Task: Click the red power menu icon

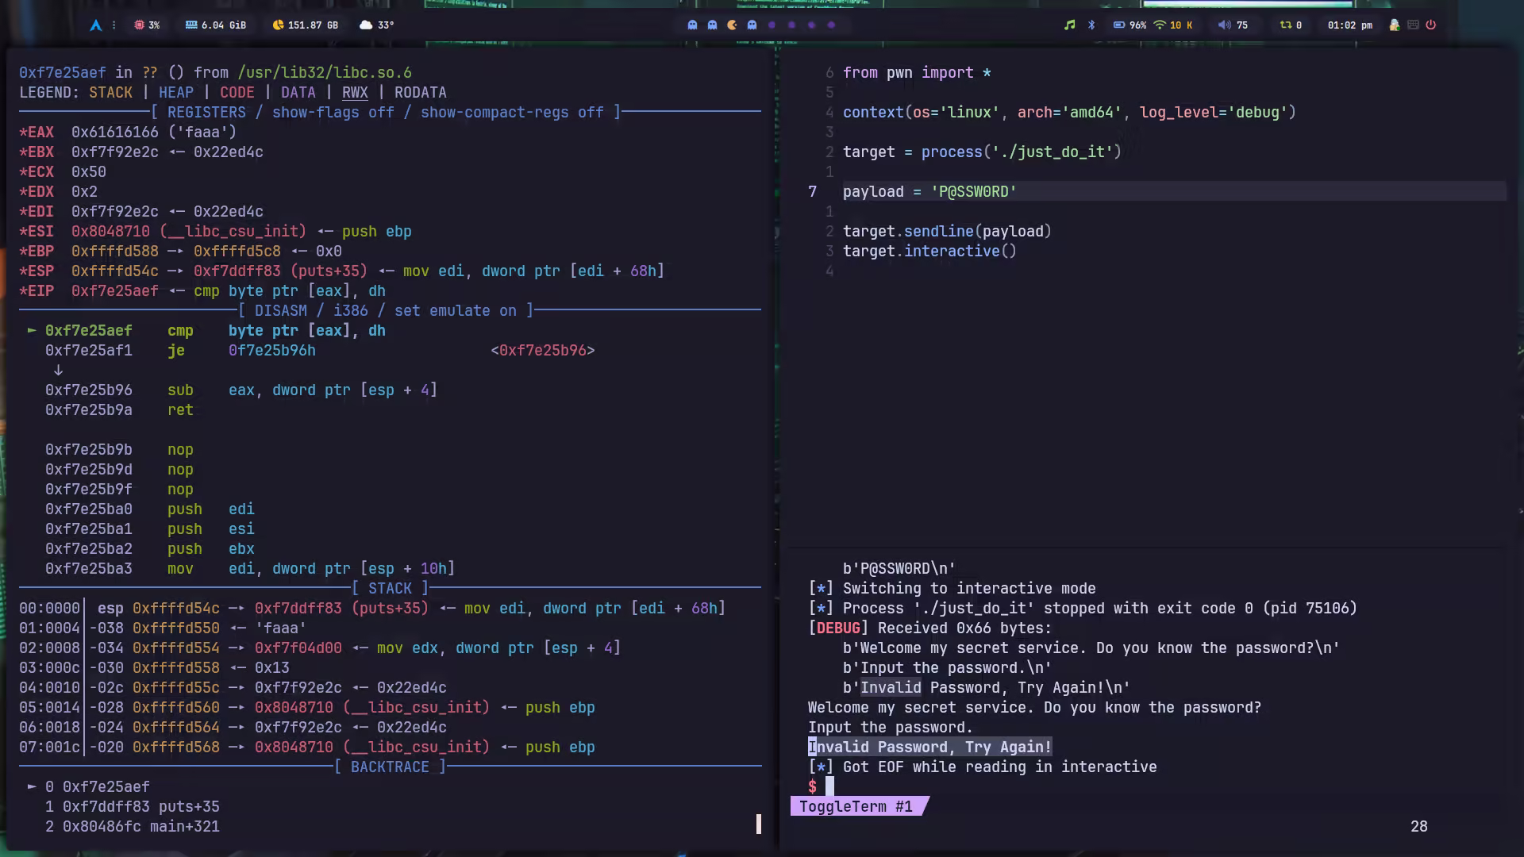Action: (1430, 25)
